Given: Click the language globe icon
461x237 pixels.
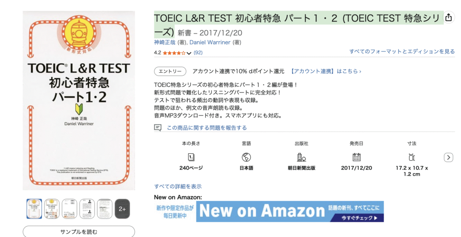Looking at the screenshot, I should [x=246, y=157].
